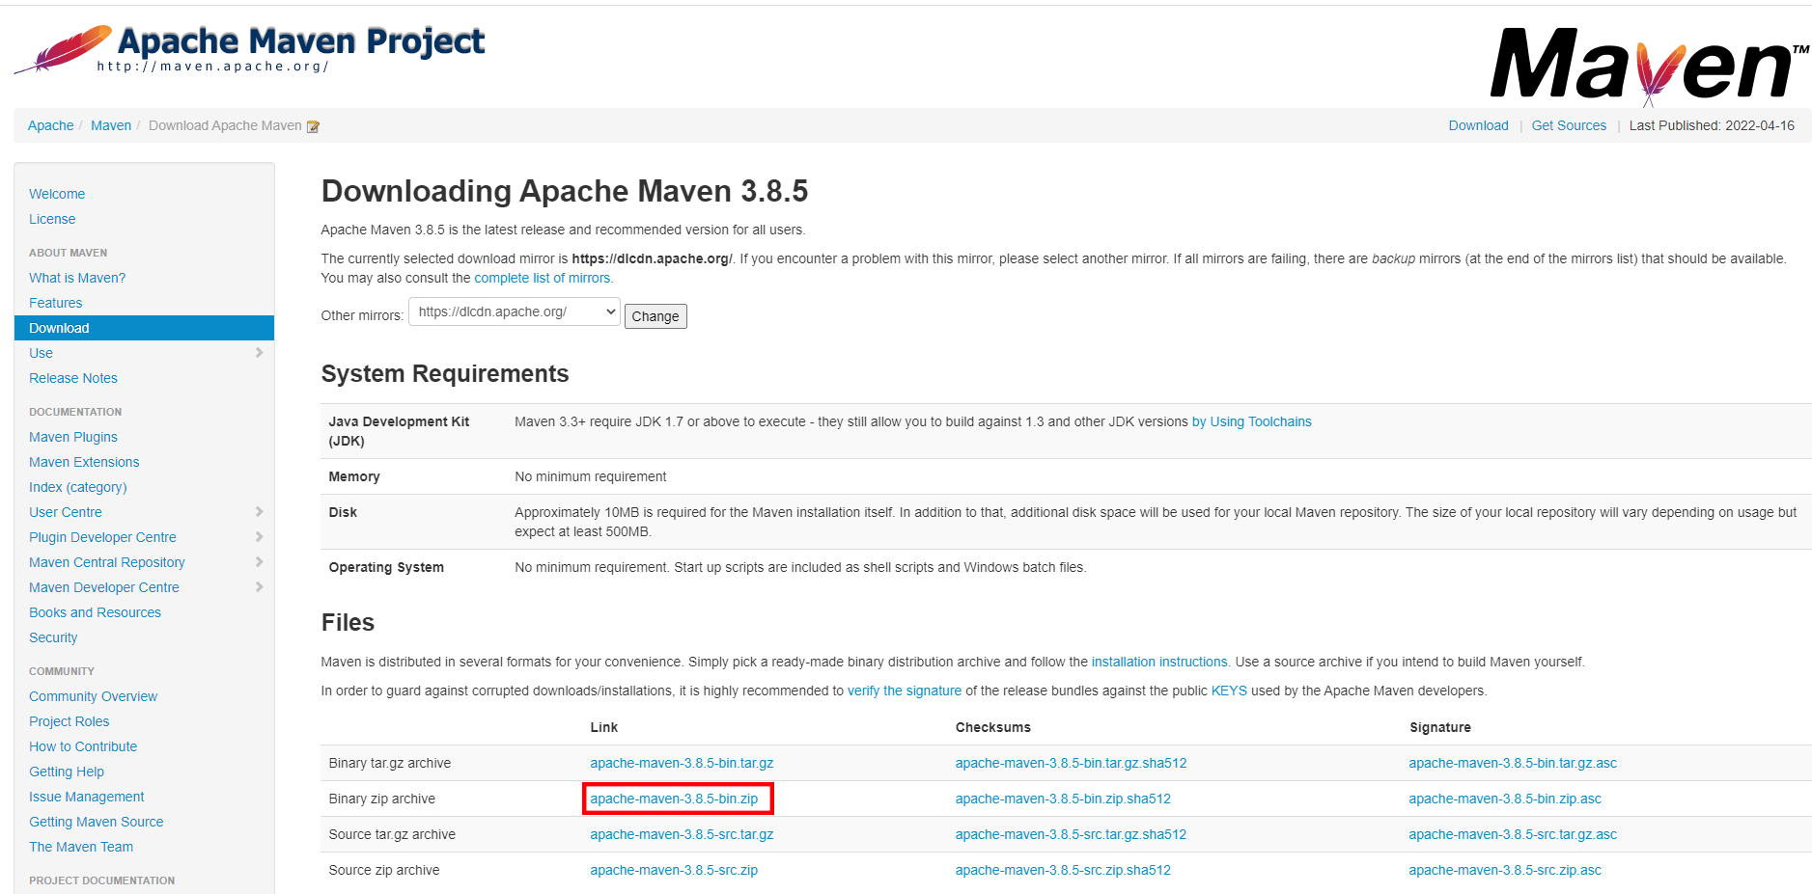Open The Maven Team link

click(x=81, y=847)
